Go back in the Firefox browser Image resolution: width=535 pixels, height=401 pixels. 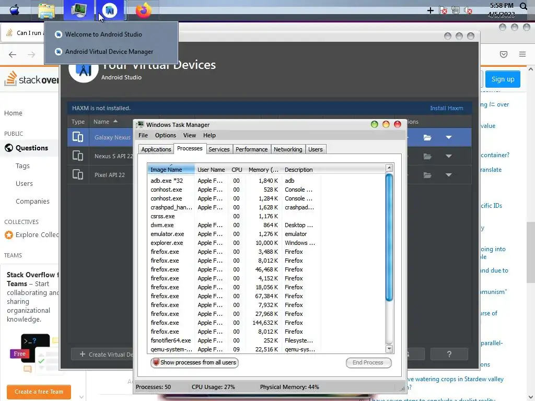coord(13,54)
